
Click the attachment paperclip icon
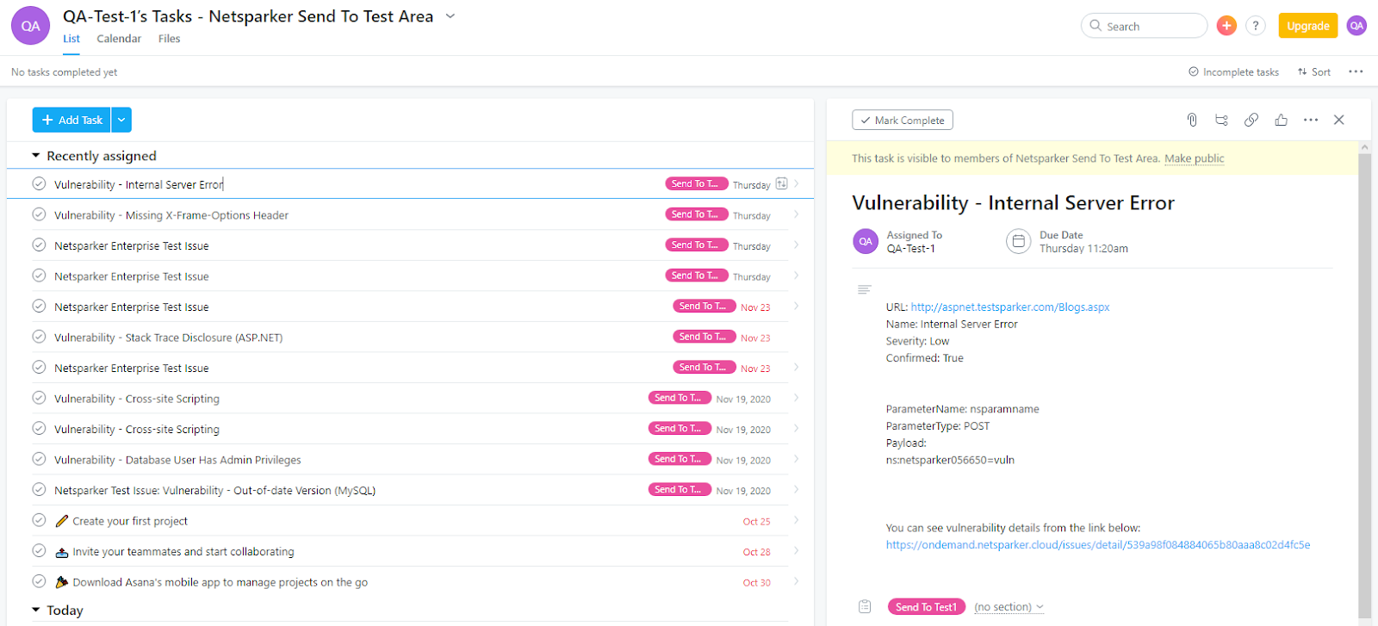tap(1192, 121)
